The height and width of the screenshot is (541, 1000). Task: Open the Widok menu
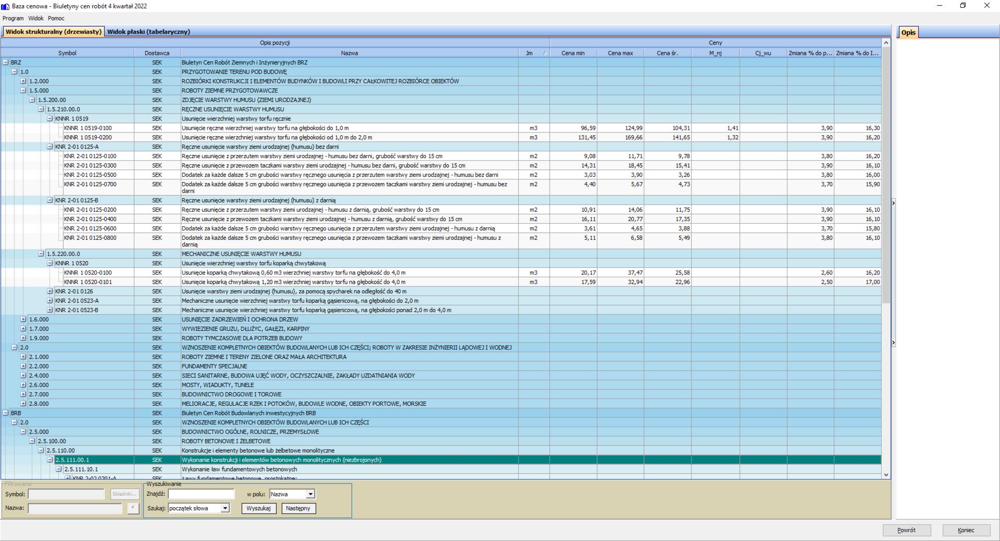point(36,18)
